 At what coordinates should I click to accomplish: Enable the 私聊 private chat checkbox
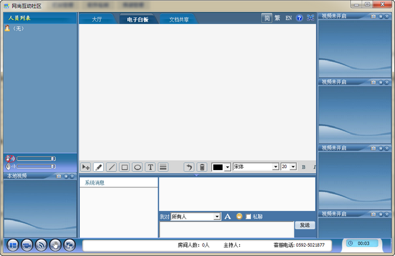tap(248, 216)
